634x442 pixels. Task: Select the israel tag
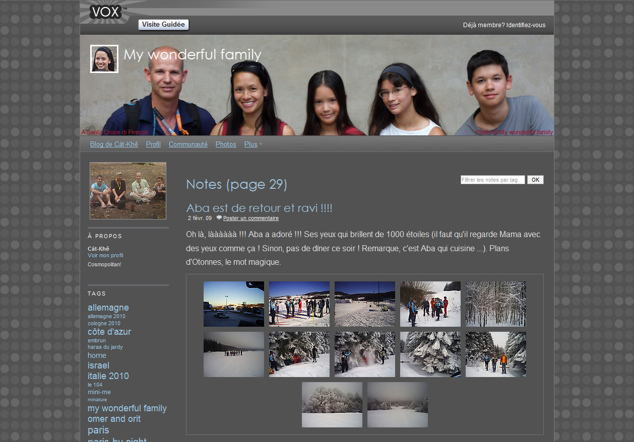tap(98, 365)
